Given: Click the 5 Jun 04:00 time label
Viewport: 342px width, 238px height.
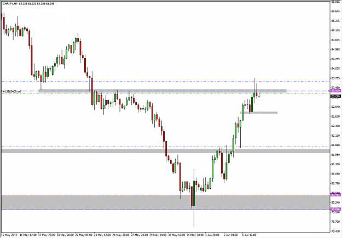Looking at the screenshot, I should click(x=231, y=235).
